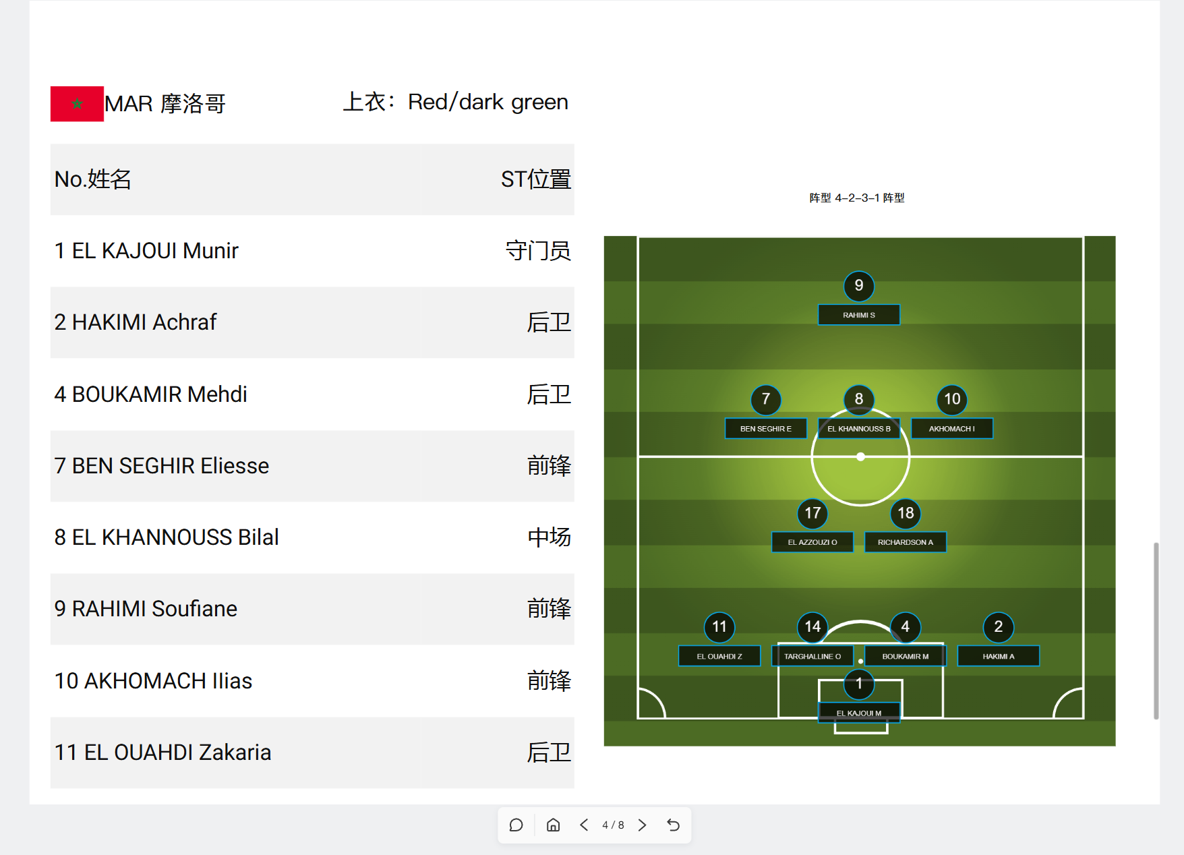The width and height of the screenshot is (1184, 855).
Task: Advance to next page arrow
Action: coord(642,825)
